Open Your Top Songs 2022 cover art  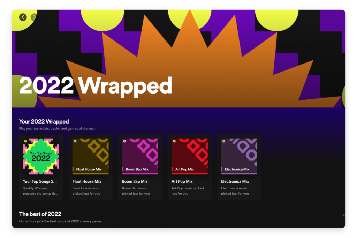pyautogui.click(x=41, y=156)
